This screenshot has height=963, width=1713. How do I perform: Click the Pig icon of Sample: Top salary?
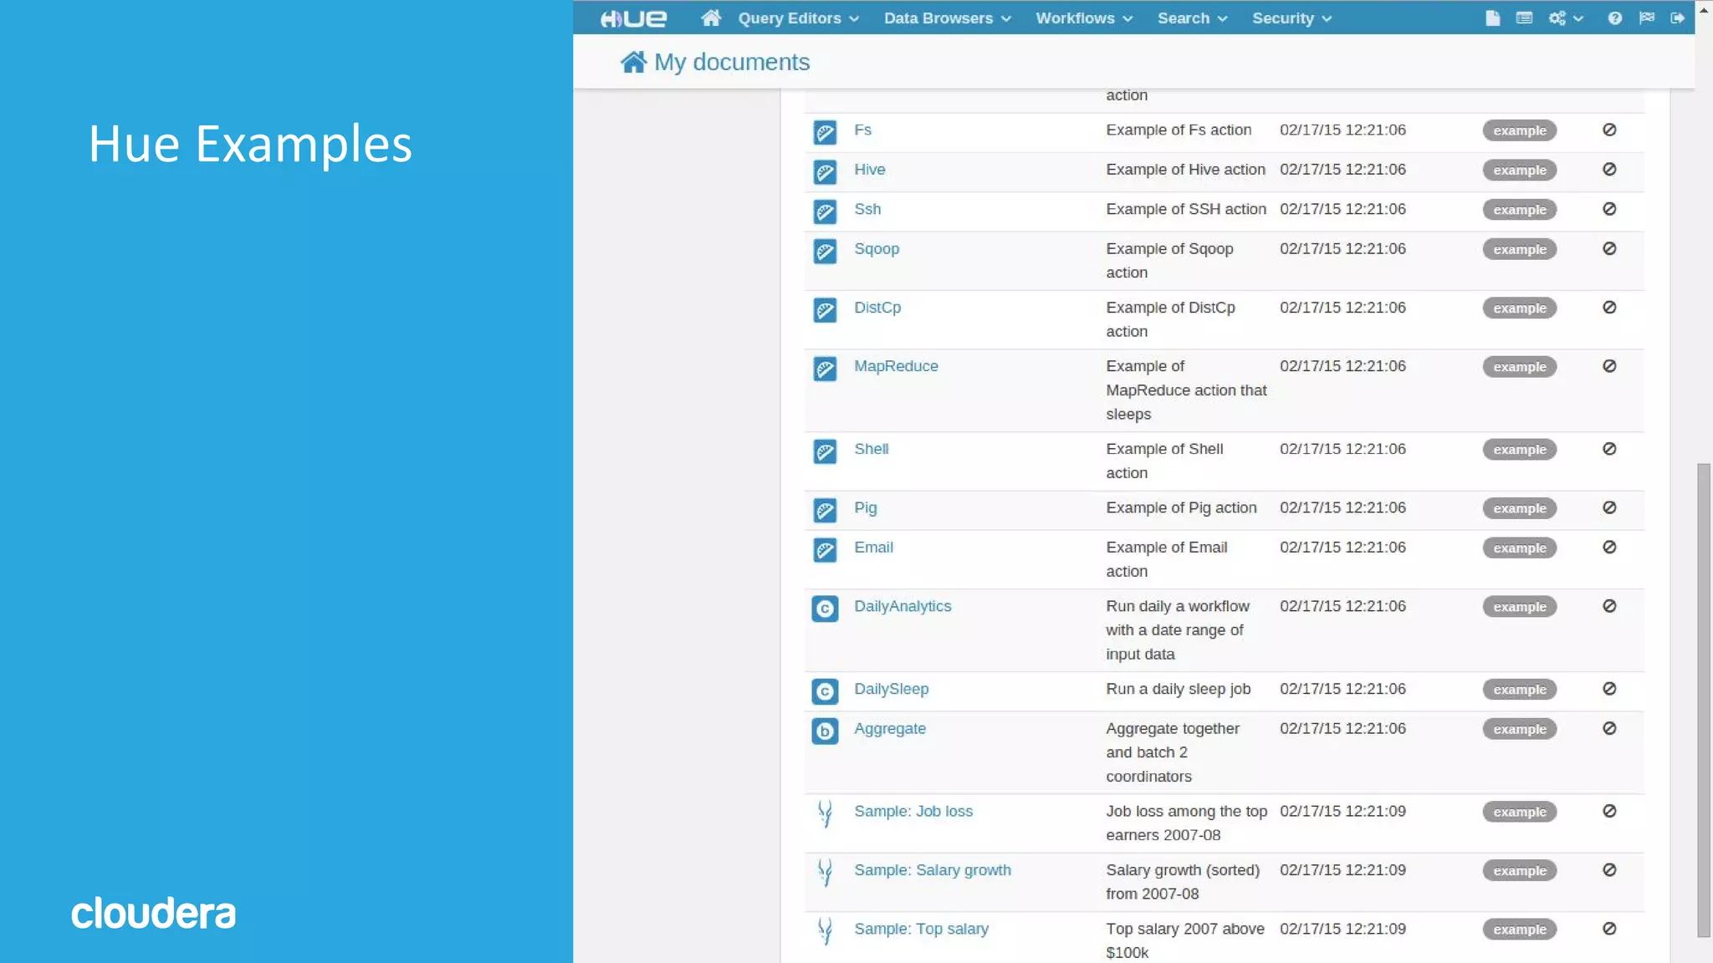[825, 930]
